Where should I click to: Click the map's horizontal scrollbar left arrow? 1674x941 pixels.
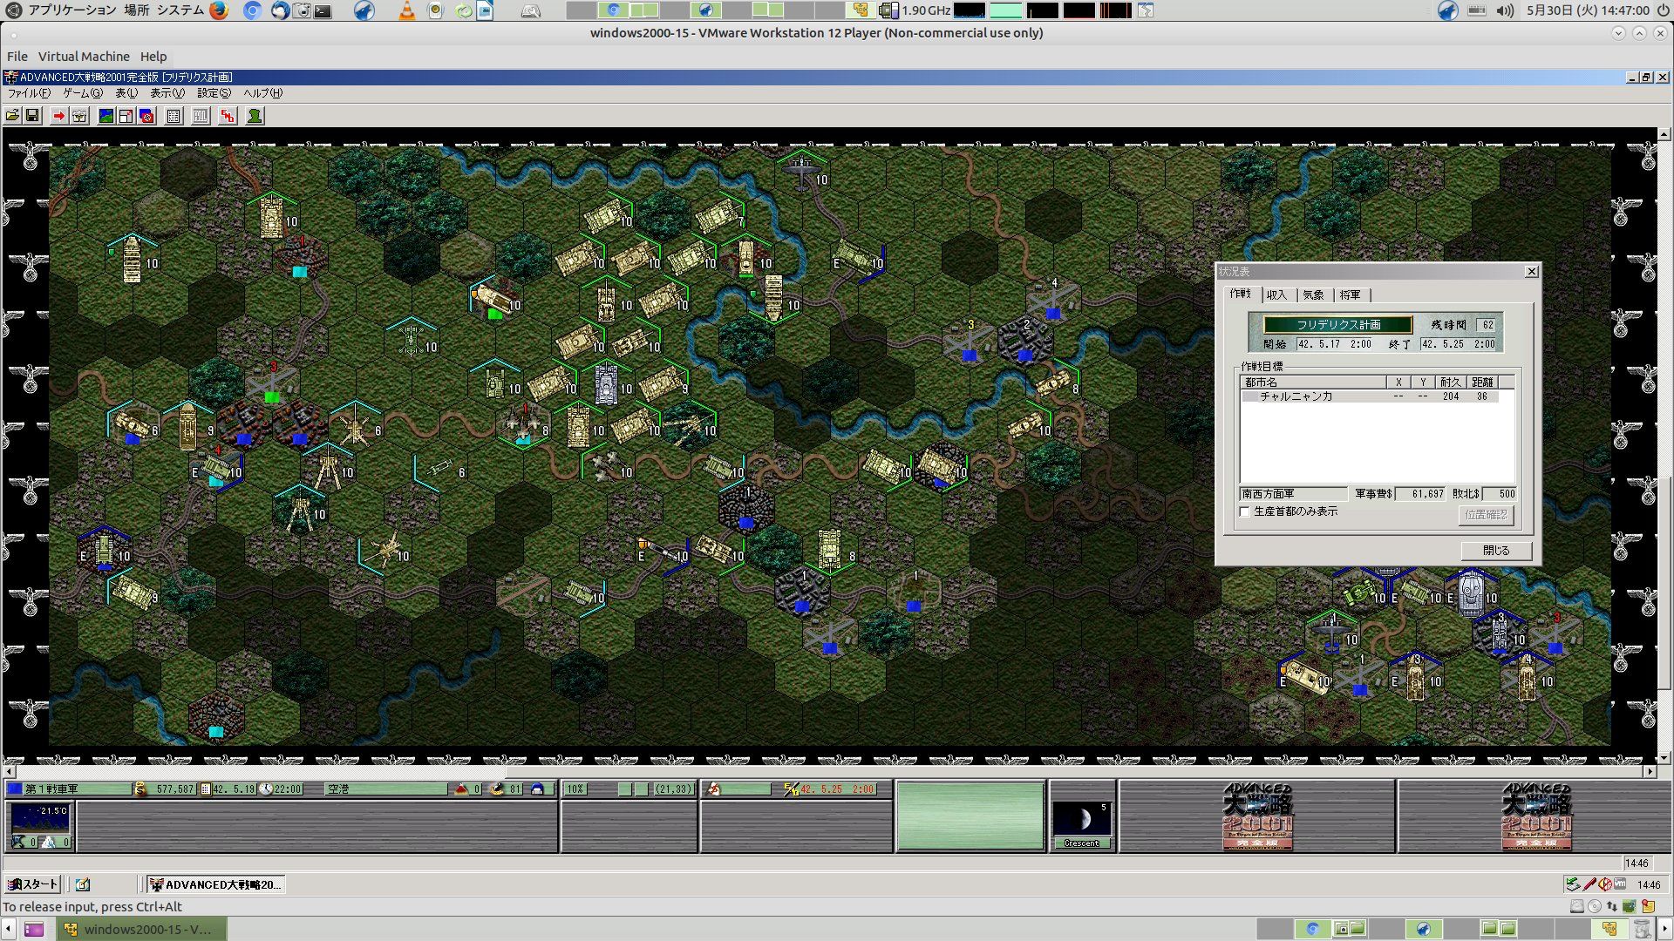[10, 771]
